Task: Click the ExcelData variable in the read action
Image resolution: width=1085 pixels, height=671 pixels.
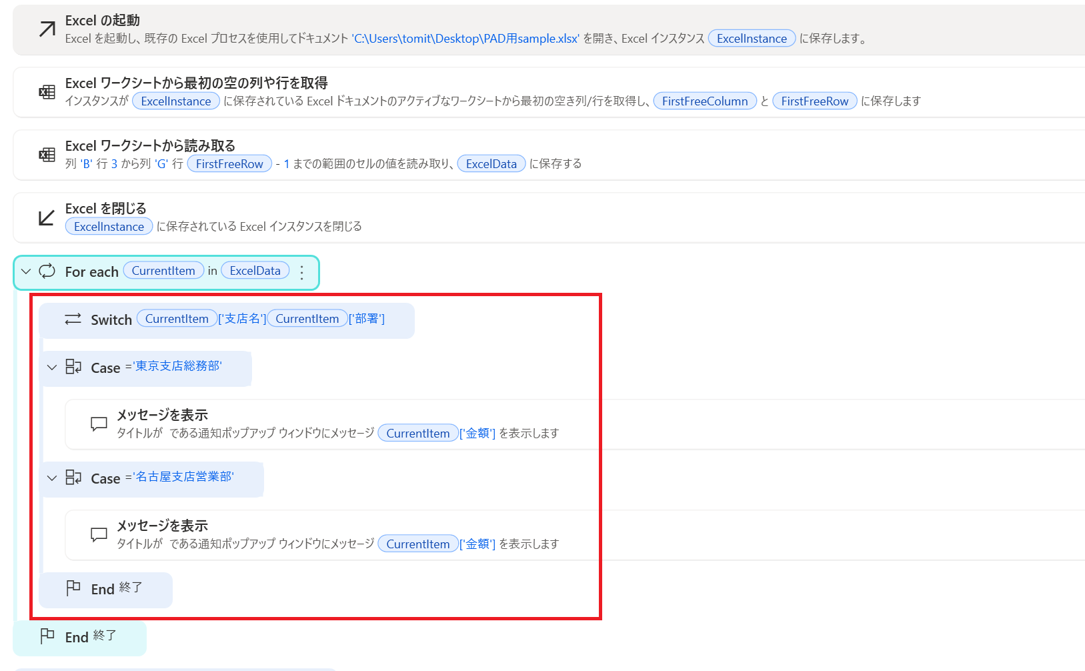Action: pos(491,163)
